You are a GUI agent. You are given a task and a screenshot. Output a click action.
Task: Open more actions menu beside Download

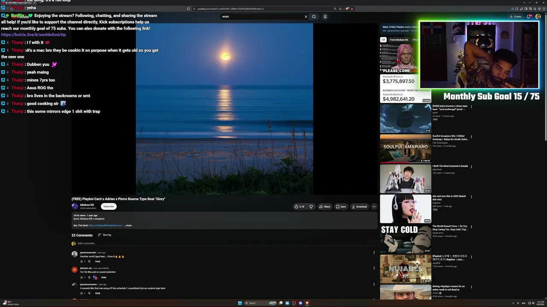374,207
